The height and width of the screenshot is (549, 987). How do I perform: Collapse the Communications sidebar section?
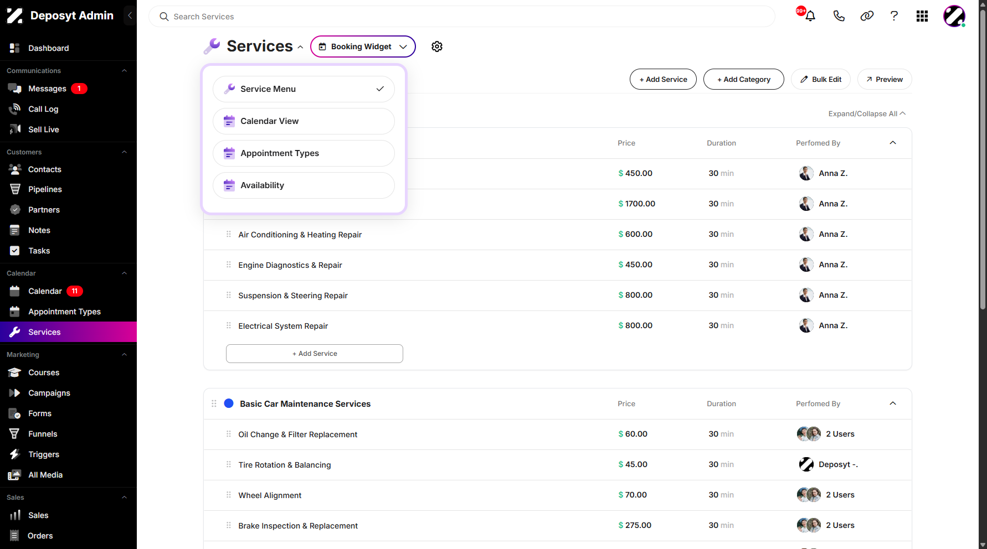124,71
